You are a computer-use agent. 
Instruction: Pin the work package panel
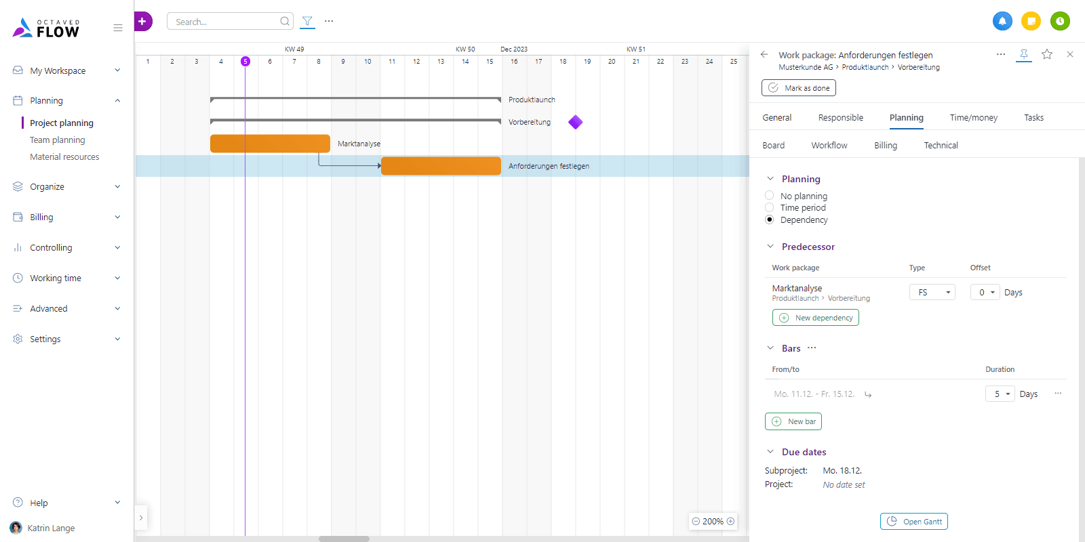[x=1024, y=54]
